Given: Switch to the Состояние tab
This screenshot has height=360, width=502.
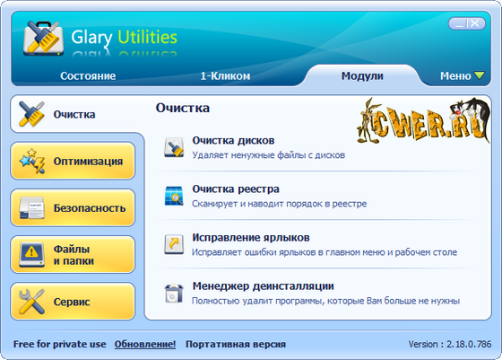Looking at the screenshot, I should (88, 76).
